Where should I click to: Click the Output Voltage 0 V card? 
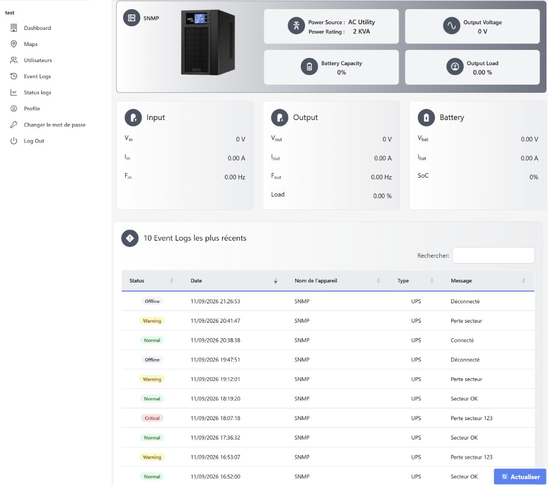(473, 27)
